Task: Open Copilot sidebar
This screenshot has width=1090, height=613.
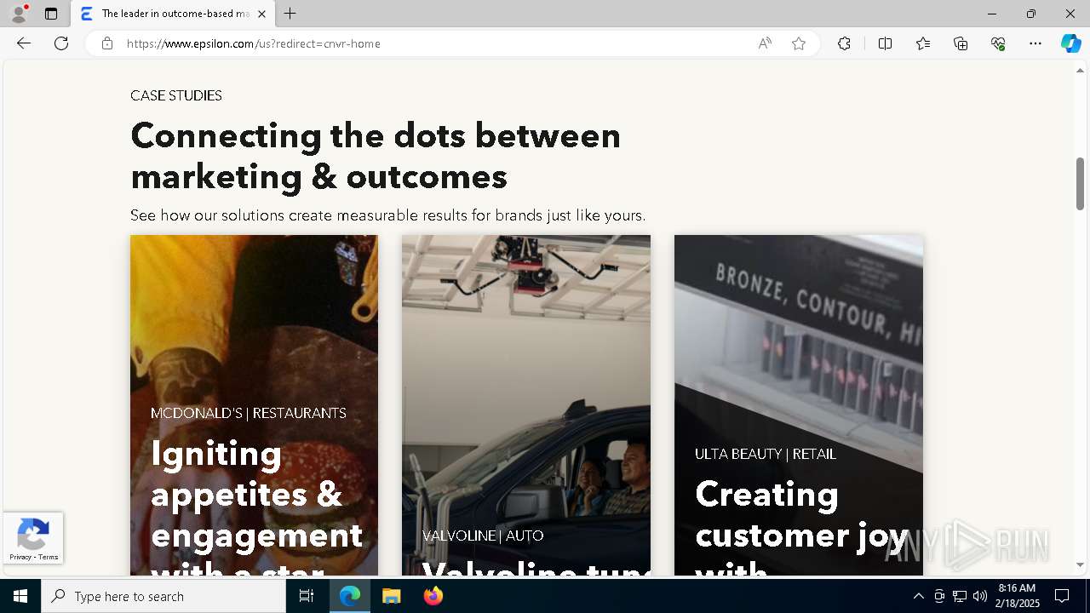Action: (1070, 43)
